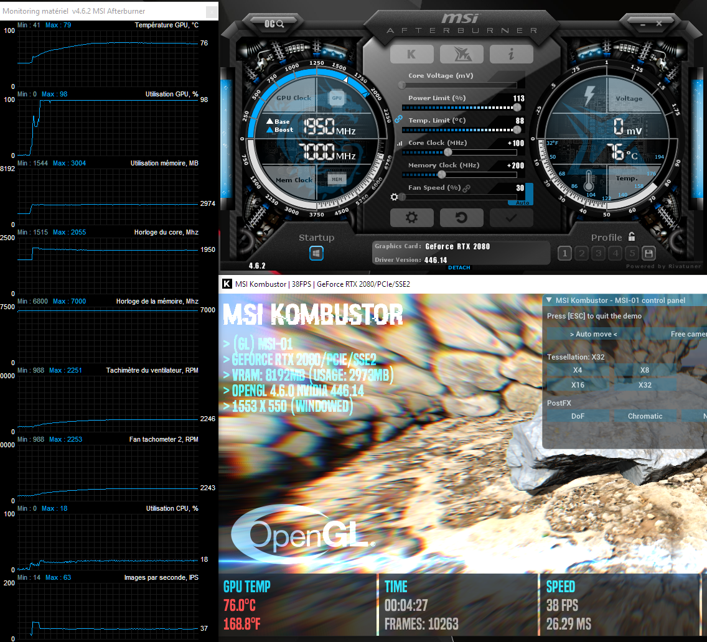Adjust the Core Voltage slider handle
Viewport: 707px width, 642px height.
point(402,85)
